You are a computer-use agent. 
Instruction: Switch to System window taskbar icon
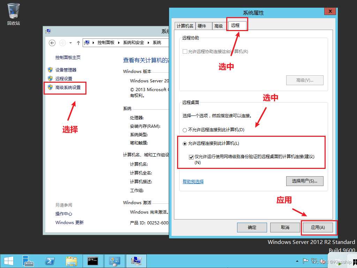click(136, 261)
